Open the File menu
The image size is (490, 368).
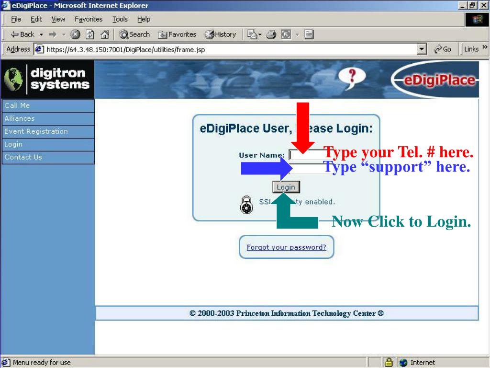16,19
